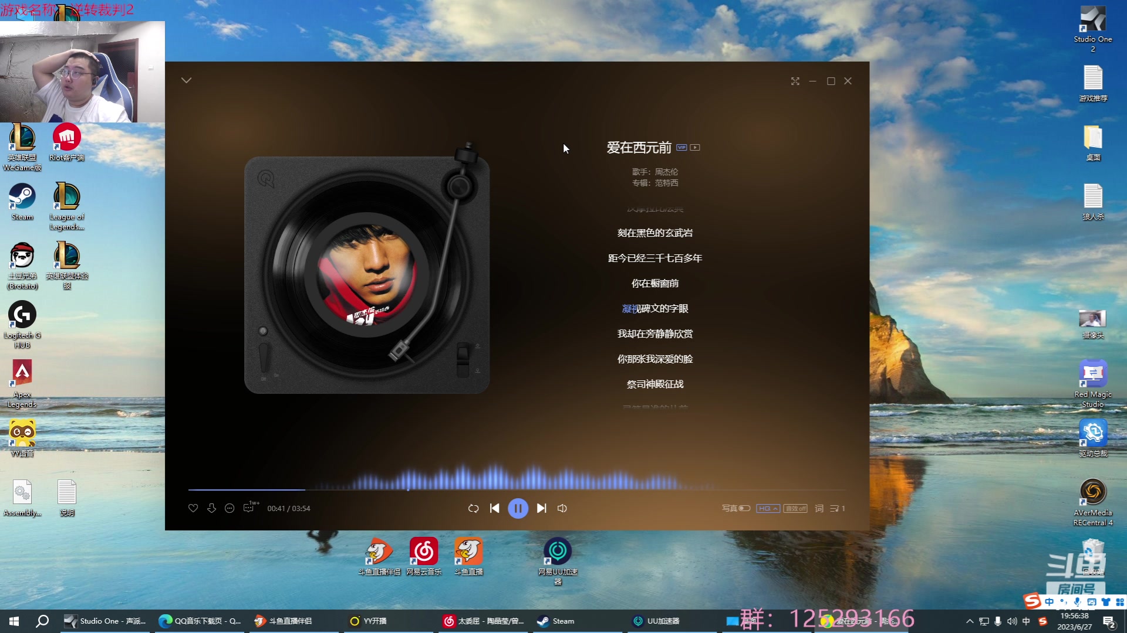This screenshot has height=633, width=1127.
Task: Click the 词 lyrics icon
Action: 818,508
